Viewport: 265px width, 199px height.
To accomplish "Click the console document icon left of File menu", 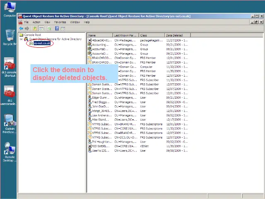I will (x=20, y=22).
